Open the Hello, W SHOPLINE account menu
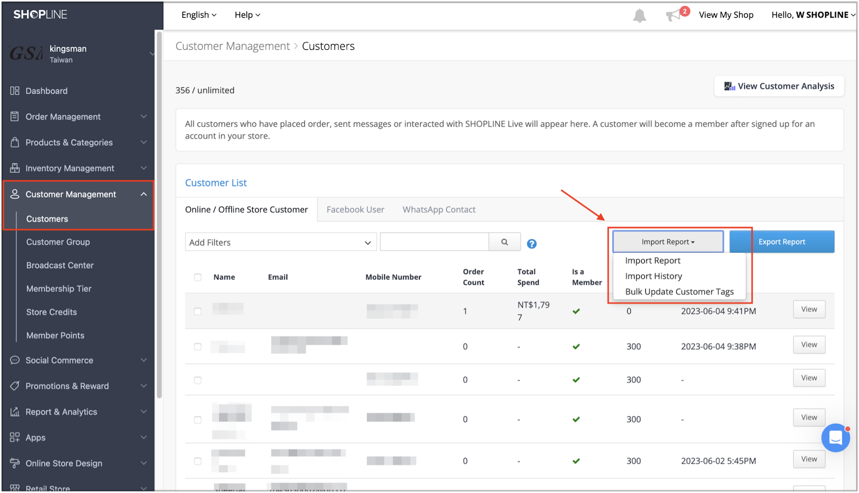This screenshot has height=493, width=859. coord(813,15)
